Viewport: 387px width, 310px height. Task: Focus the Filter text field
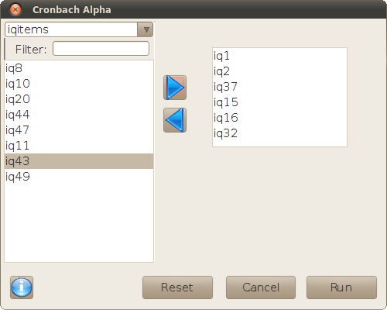(x=101, y=49)
